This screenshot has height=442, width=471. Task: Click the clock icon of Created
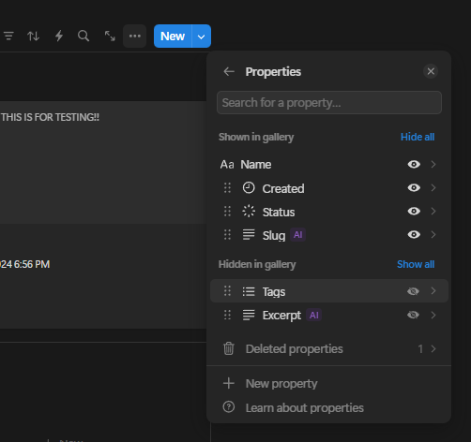(249, 188)
